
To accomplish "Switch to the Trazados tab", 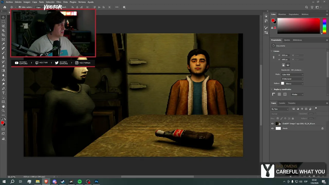I will tap(292, 103).
